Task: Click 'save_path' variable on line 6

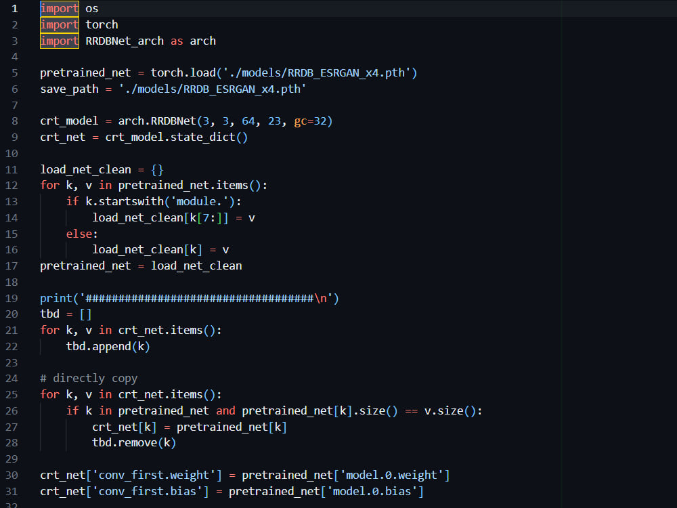Action: coord(70,89)
